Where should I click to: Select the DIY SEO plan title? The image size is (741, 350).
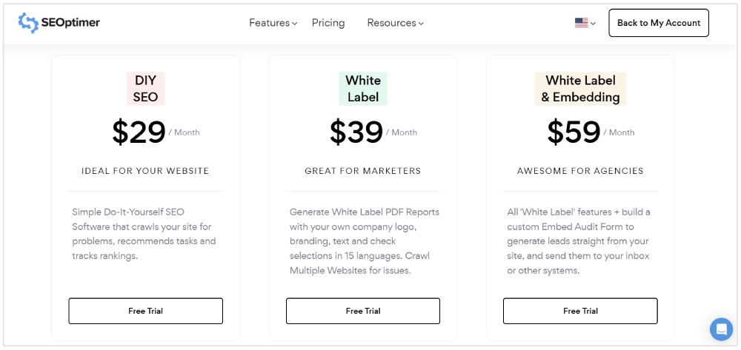[x=145, y=89]
